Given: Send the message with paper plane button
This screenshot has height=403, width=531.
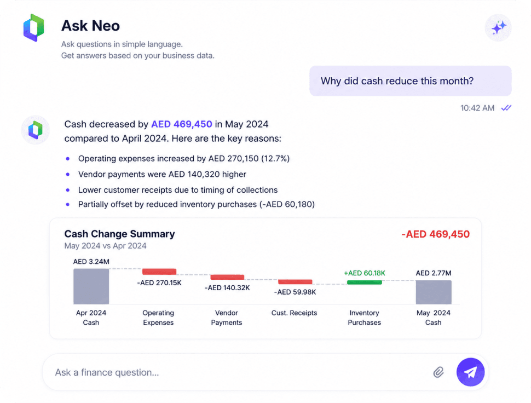Looking at the screenshot, I should point(470,372).
